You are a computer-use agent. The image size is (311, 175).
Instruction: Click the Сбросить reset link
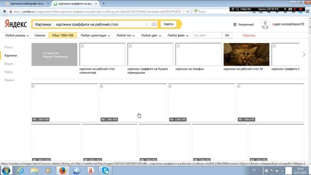(249, 35)
